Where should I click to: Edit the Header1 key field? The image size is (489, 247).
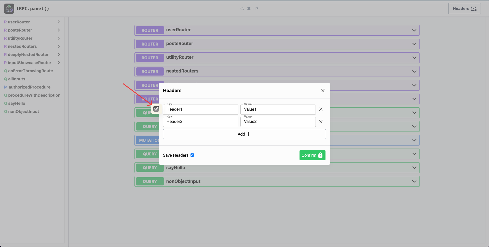[x=201, y=109]
